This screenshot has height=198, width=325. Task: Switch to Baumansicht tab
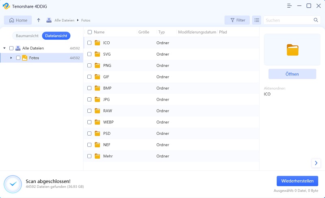(x=27, y=36)
